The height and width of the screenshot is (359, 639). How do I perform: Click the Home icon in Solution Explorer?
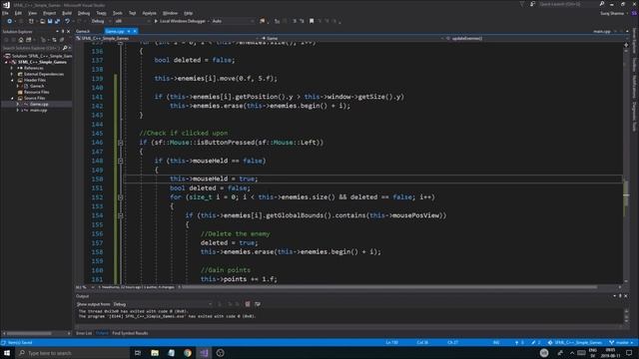[21, 40]
